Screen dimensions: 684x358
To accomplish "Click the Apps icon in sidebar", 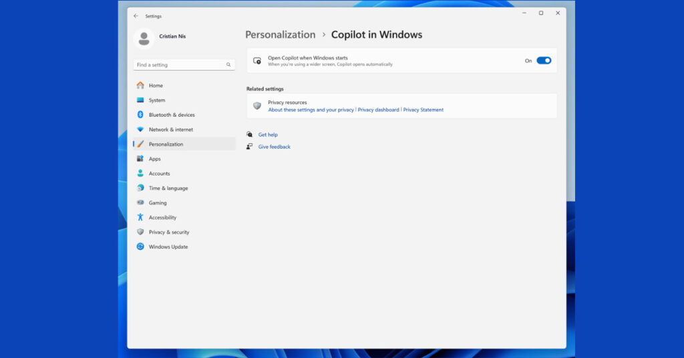I will pos(140,159).
